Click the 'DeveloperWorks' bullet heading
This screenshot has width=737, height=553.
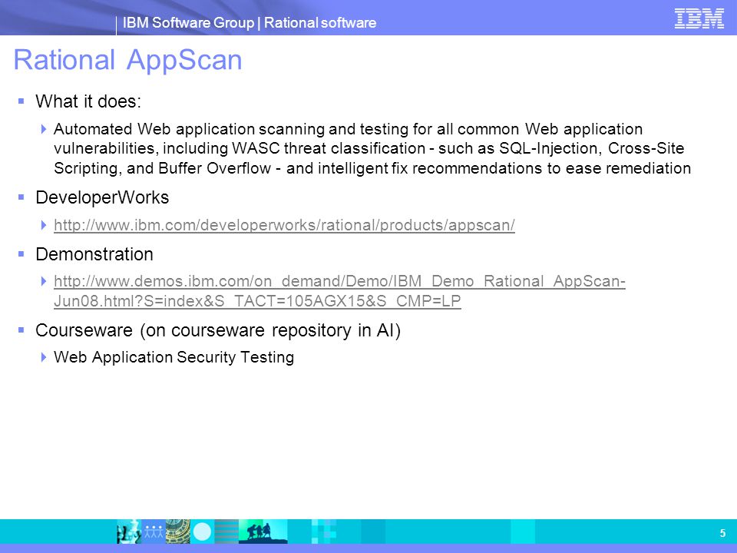102,197
